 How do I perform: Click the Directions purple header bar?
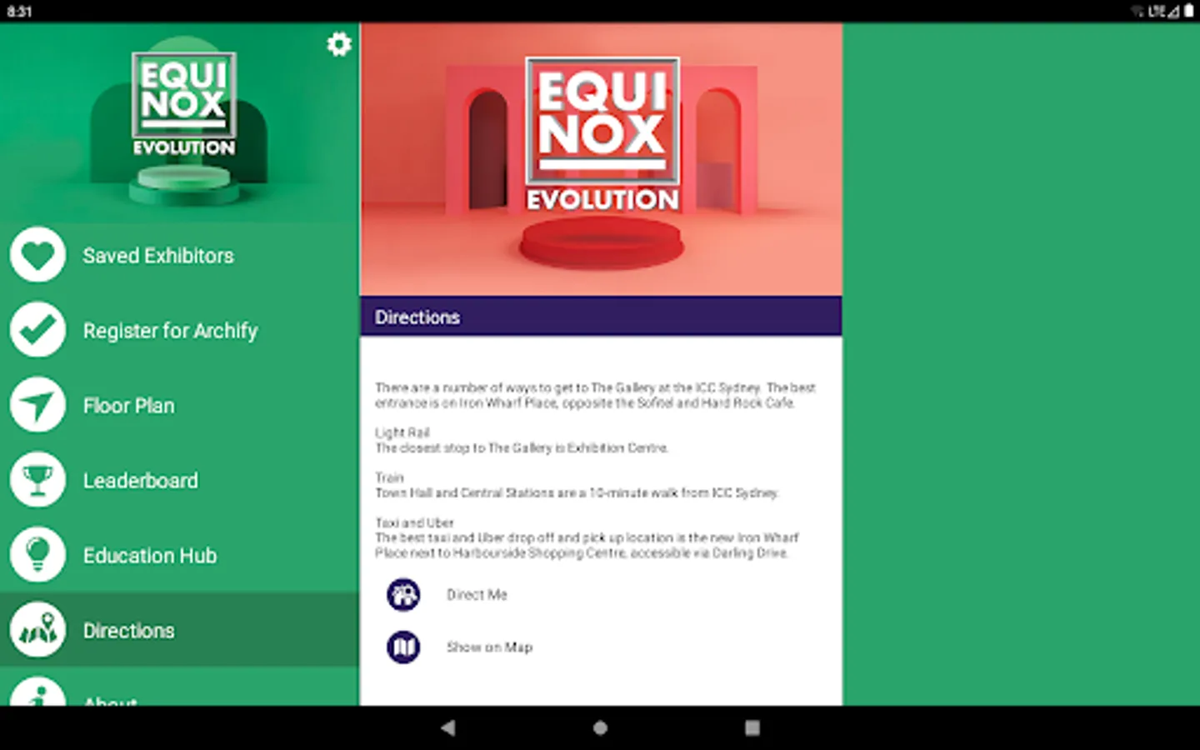601,317
